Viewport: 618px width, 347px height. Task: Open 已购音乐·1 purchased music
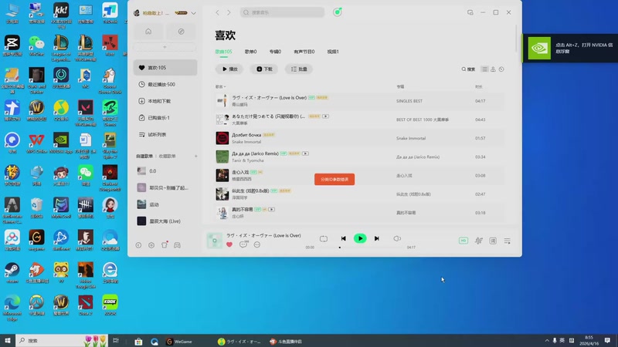point(165,118)
